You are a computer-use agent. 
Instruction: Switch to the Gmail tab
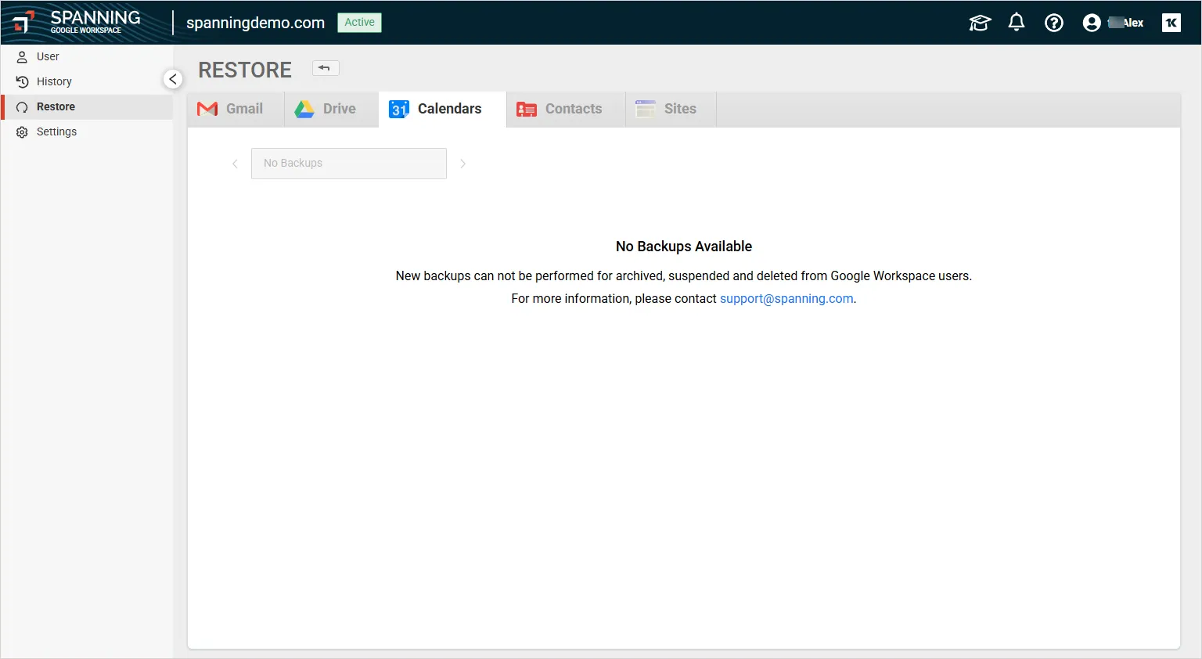(x=231, y=109)
